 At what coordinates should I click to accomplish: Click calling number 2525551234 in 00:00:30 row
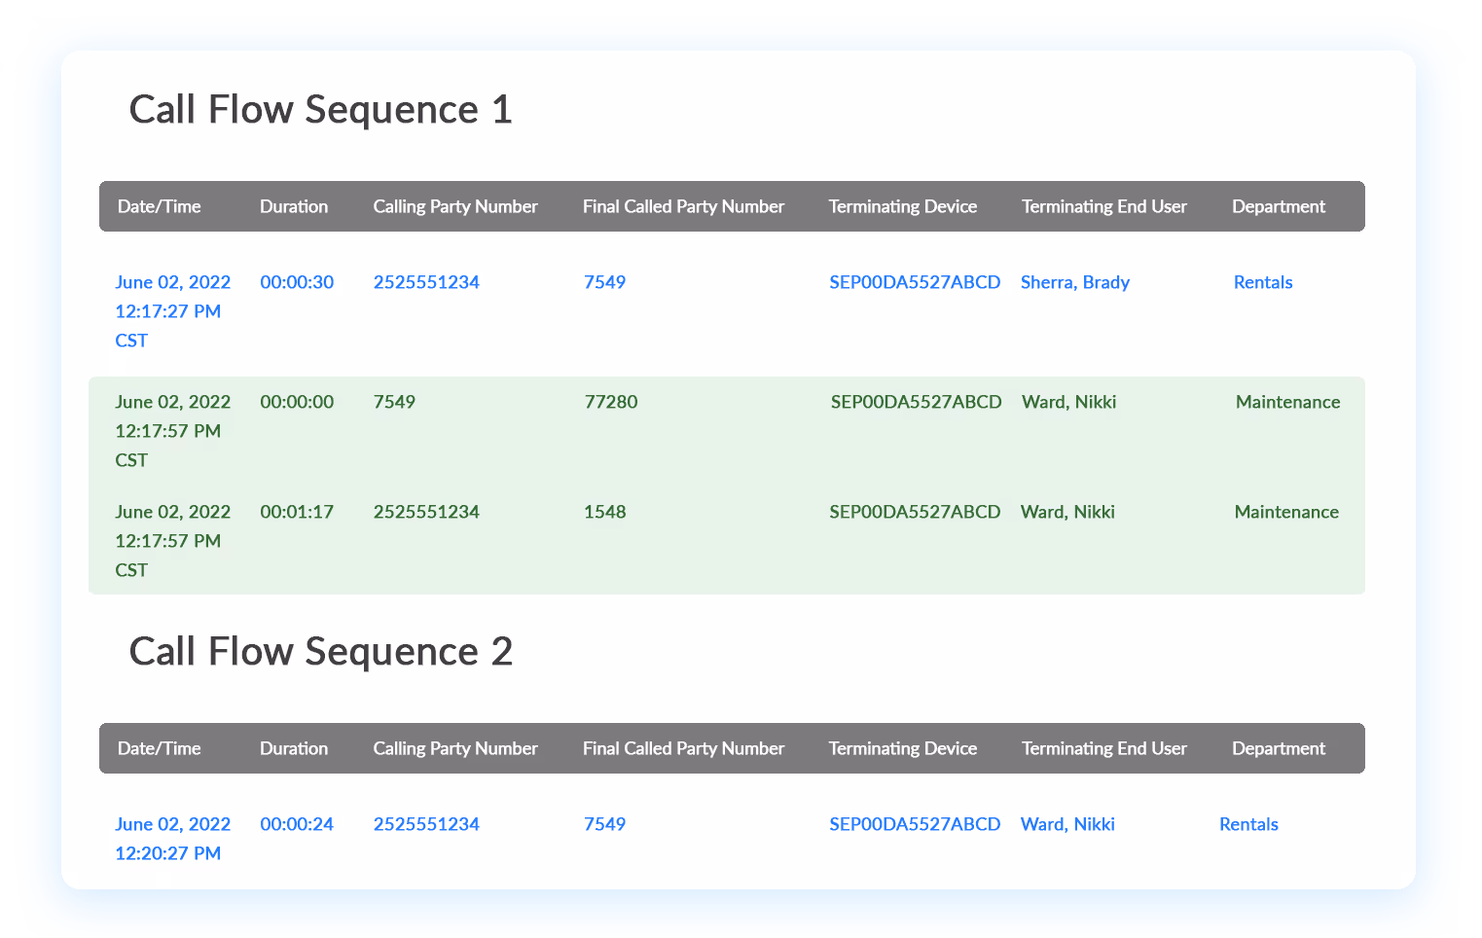pyautogui.click(x=426, y=282)
